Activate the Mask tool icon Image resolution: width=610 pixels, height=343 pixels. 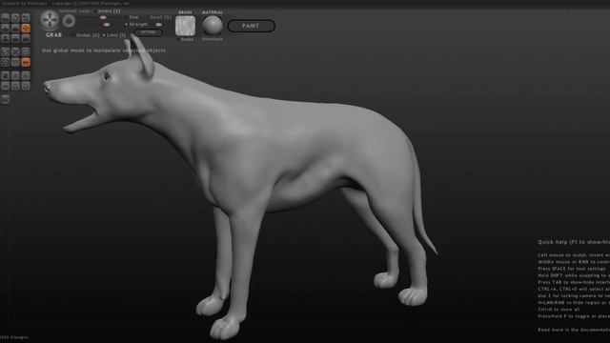coord(5,62)
